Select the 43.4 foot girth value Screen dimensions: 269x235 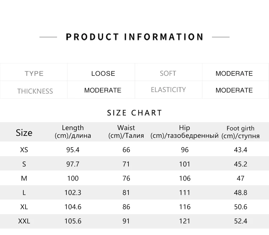(x=240, y=150)
